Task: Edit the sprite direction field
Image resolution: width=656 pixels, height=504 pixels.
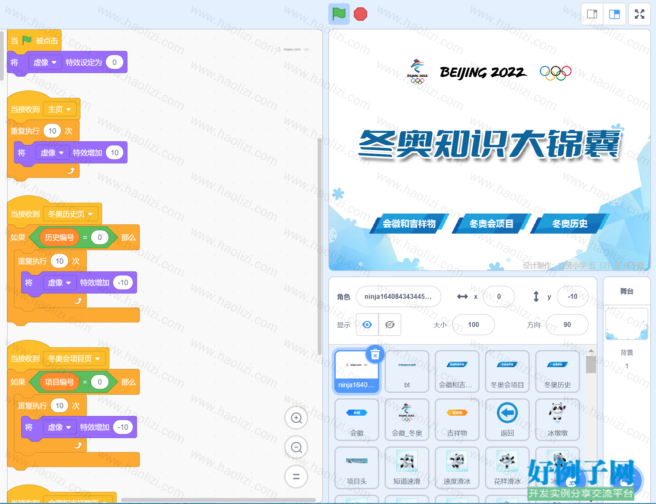Action: (567, 325)
